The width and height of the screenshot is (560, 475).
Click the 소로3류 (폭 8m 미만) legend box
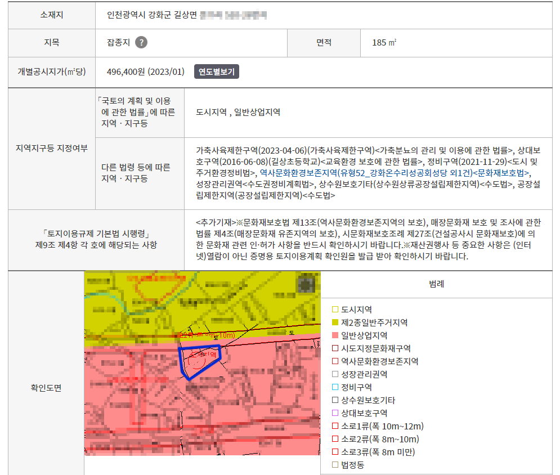tap(335, 452)
